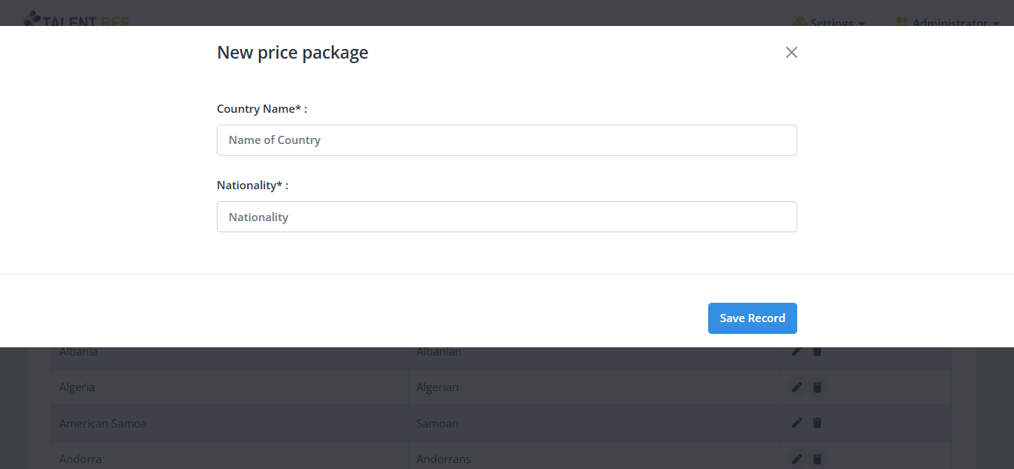The height and width of the screenshot is (469, 1014).
Task: Edit the Albania record using the pencil icon
Action: (x=796, y=351)
